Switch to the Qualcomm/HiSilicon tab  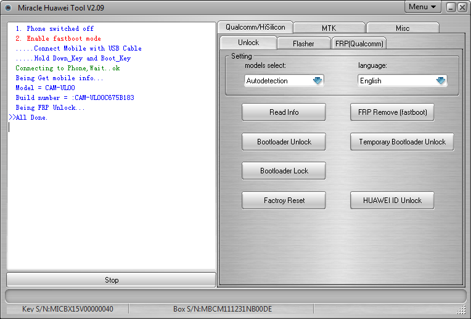coord(255,27)
